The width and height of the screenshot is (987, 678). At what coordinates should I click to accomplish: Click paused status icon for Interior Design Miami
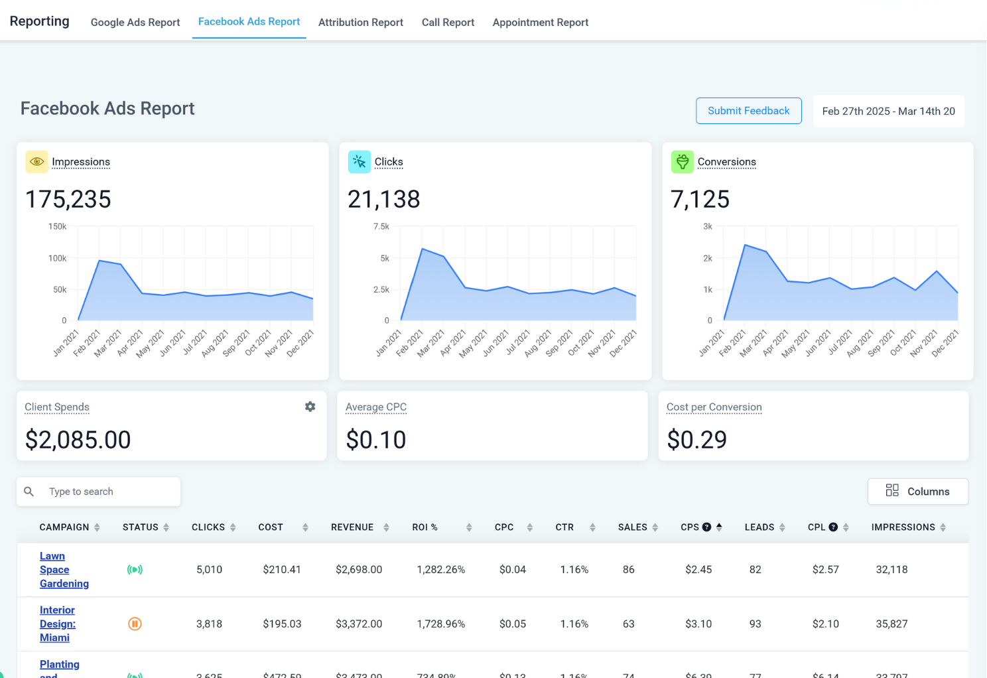point(135,624)
